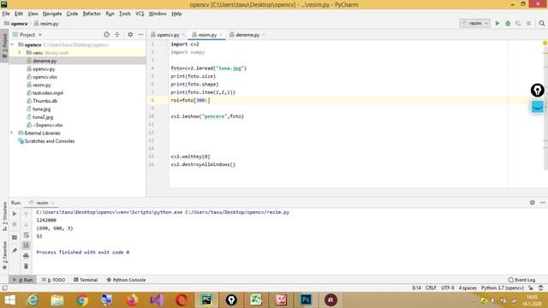
Task: Open Scratches and Consoles node
Action: (50, 141)
